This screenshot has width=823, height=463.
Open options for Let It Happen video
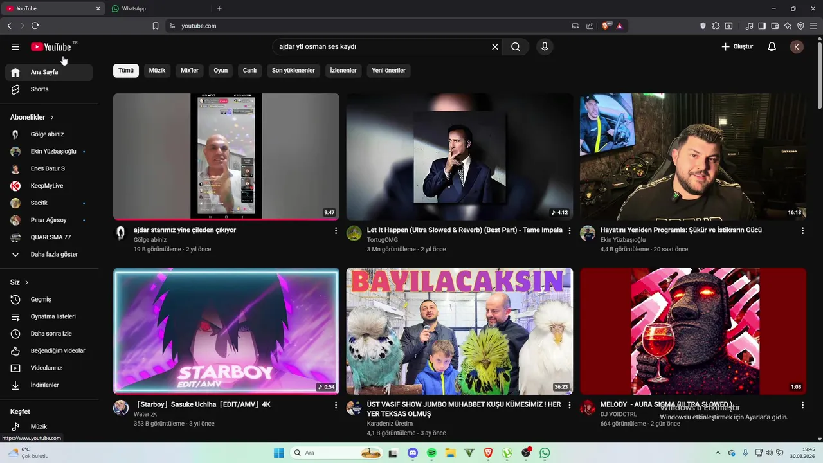[x=569, y=230]
